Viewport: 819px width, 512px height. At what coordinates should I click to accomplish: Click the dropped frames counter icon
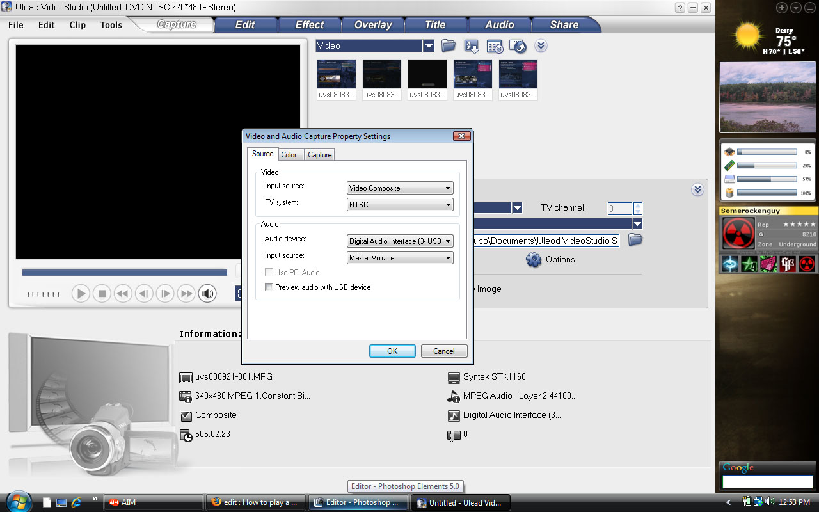click(454, 435)
